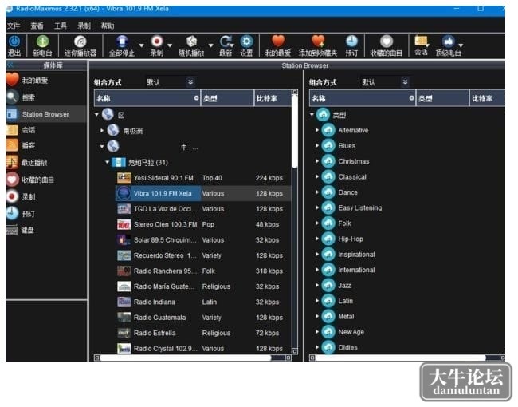Add a new station with green plus icon
The image size is (518, 407).
pos(42,41)
